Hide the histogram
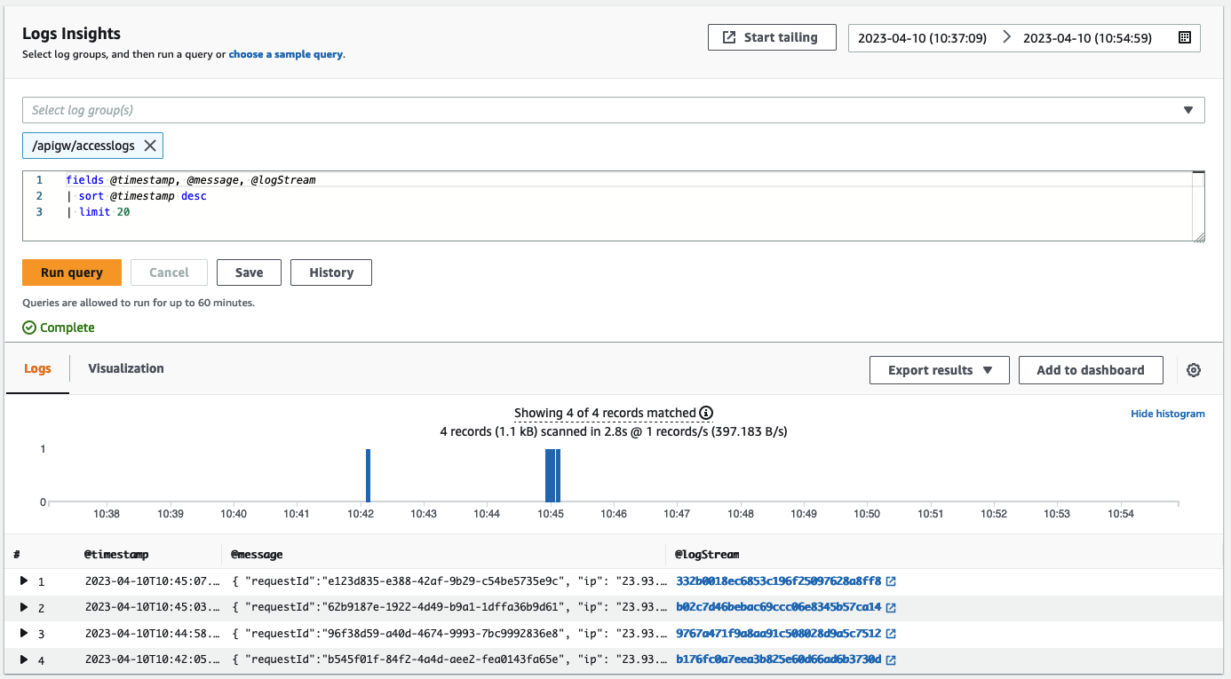 [x=1167, y=414]
